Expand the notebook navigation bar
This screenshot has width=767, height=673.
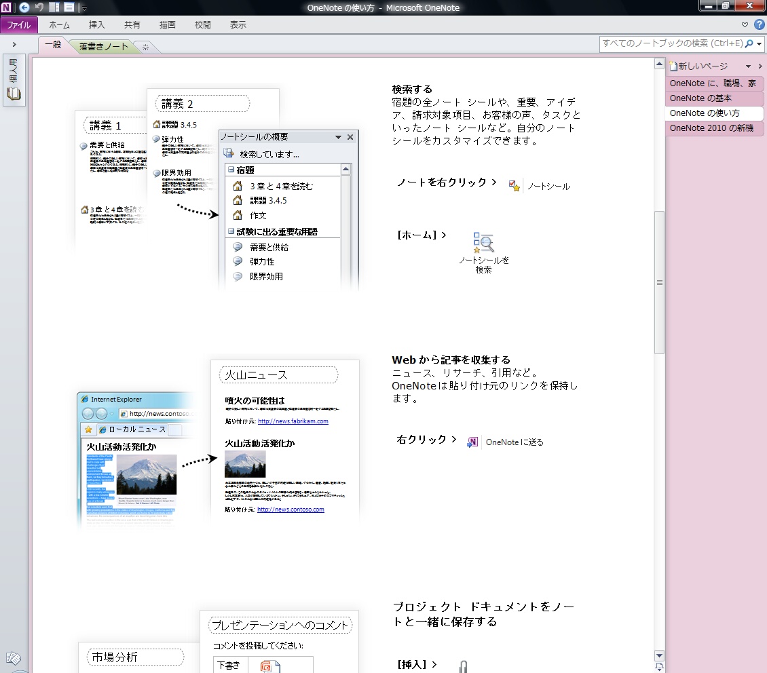[x=14, y=45]
